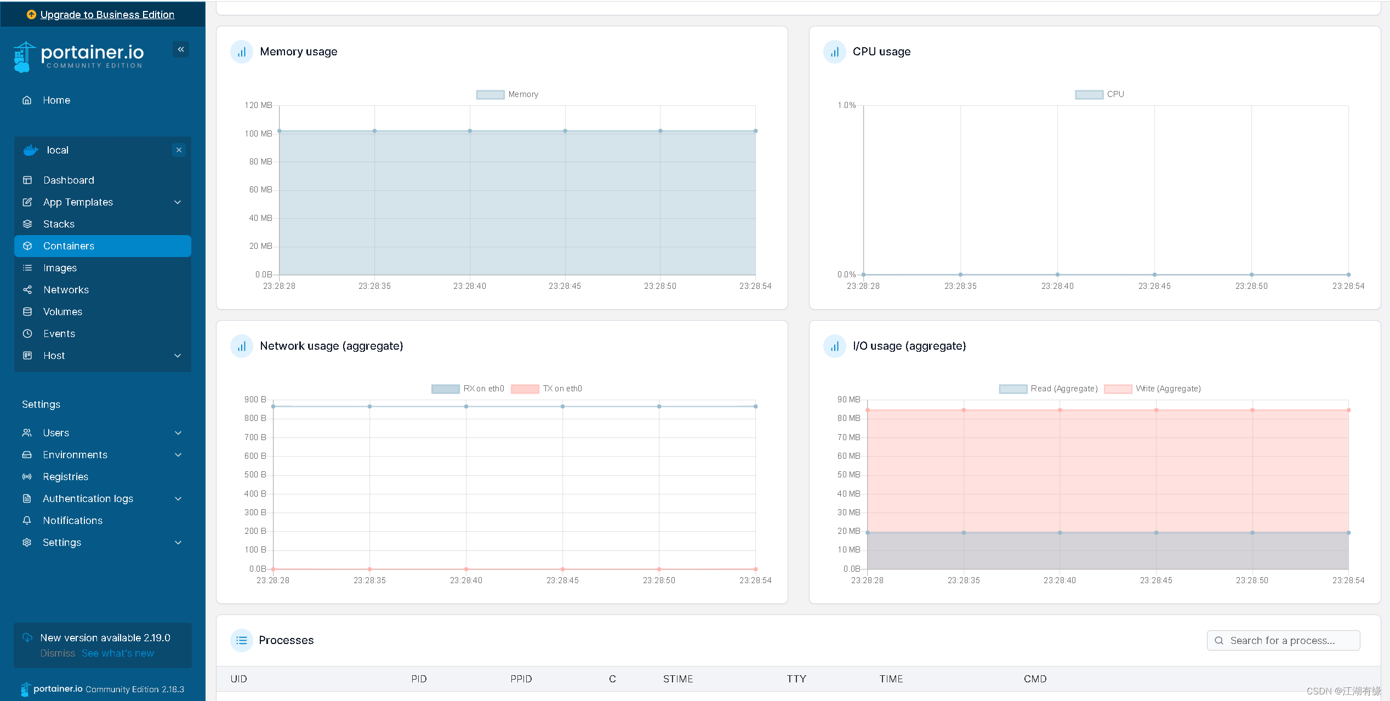Toggle the RX on eth0 legend swatch
The image size is (1390, 701).
tap(446, 389)
